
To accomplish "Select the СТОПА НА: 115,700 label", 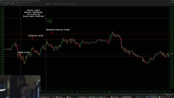I will [36, 36].
